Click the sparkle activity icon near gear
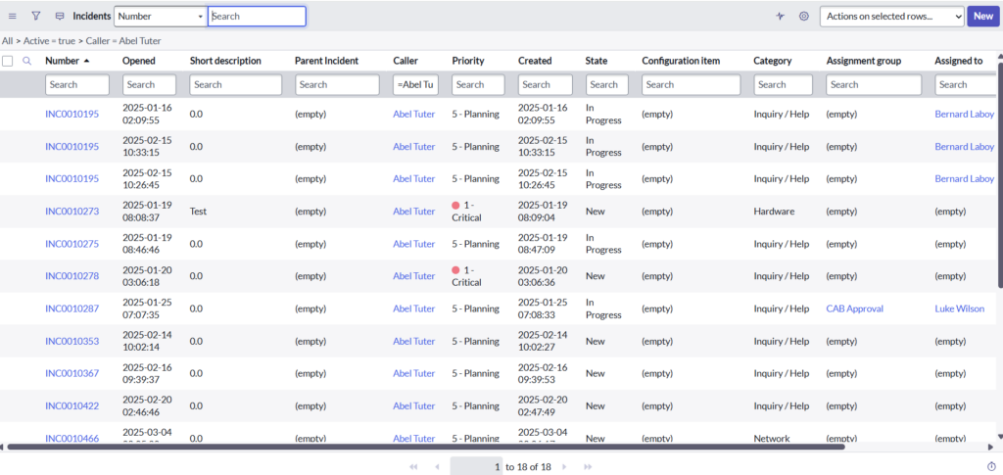The height and width of the screenshot is (475, 1003). click(781, 16)
